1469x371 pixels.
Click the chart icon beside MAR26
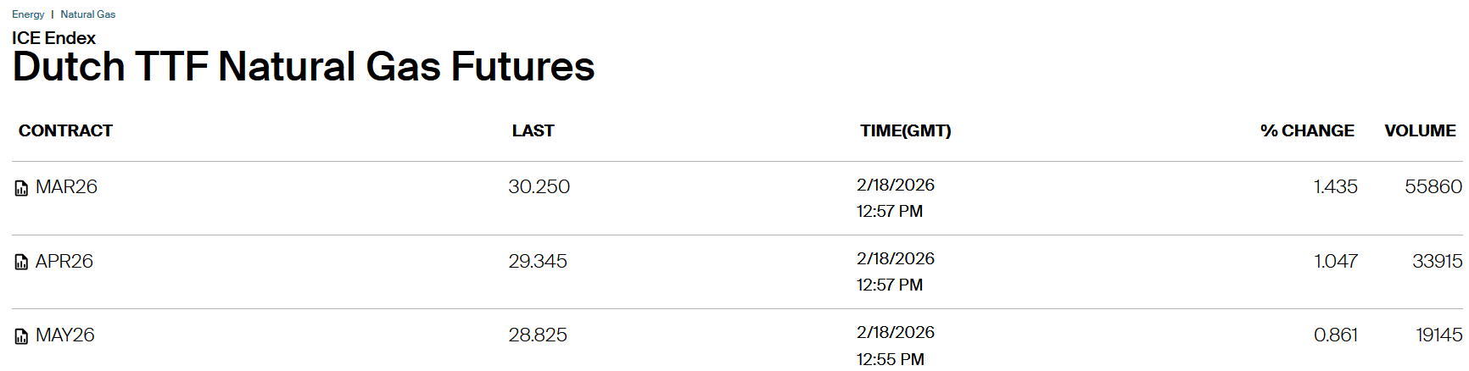tap(21, 188)
